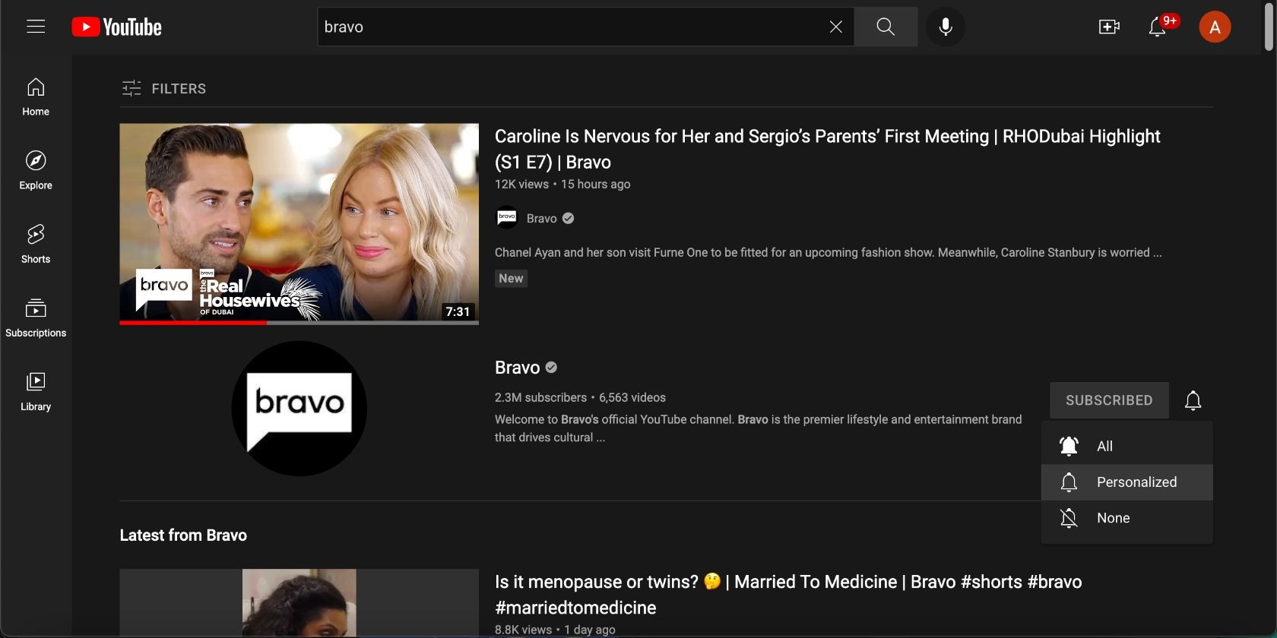
Task: Open Library in the sidebar
Action: point(36,391)
